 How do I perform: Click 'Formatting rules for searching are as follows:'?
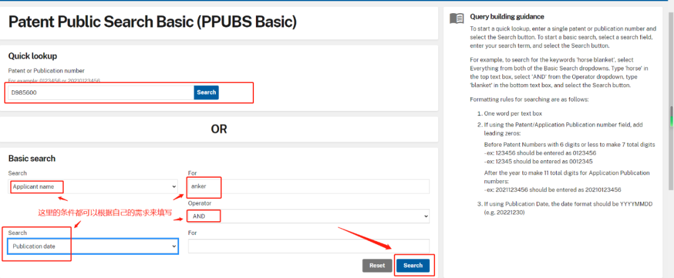click(x=529, y=100)
